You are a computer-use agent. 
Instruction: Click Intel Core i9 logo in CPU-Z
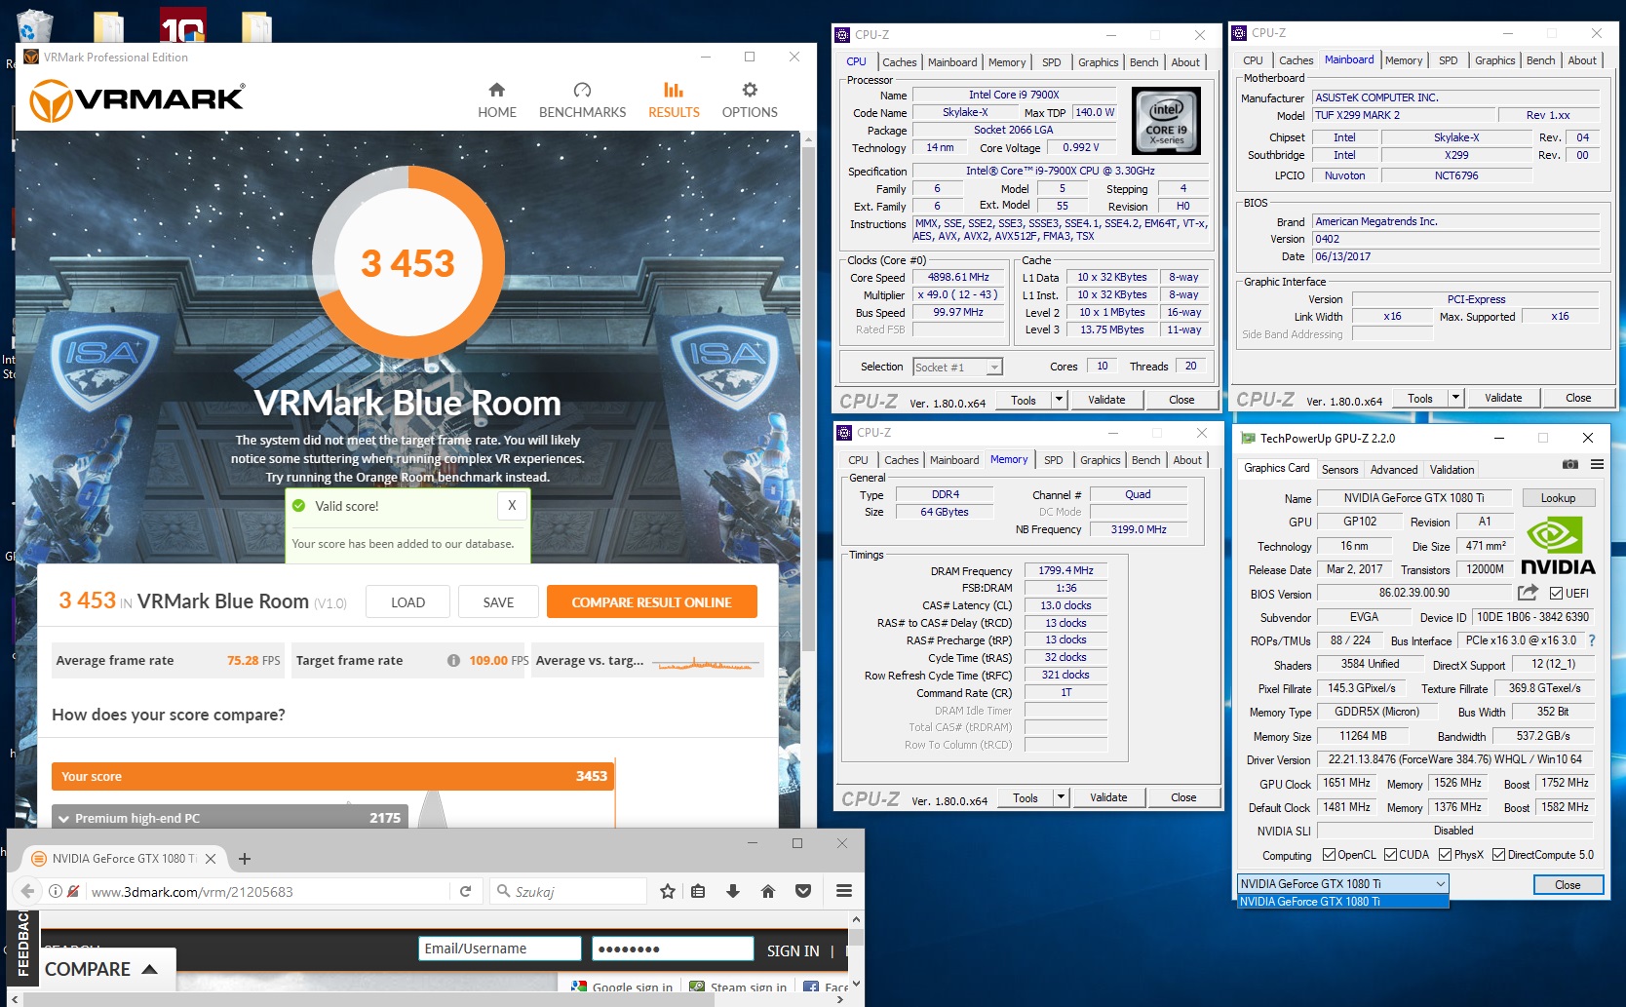(x=1166, y=121)
